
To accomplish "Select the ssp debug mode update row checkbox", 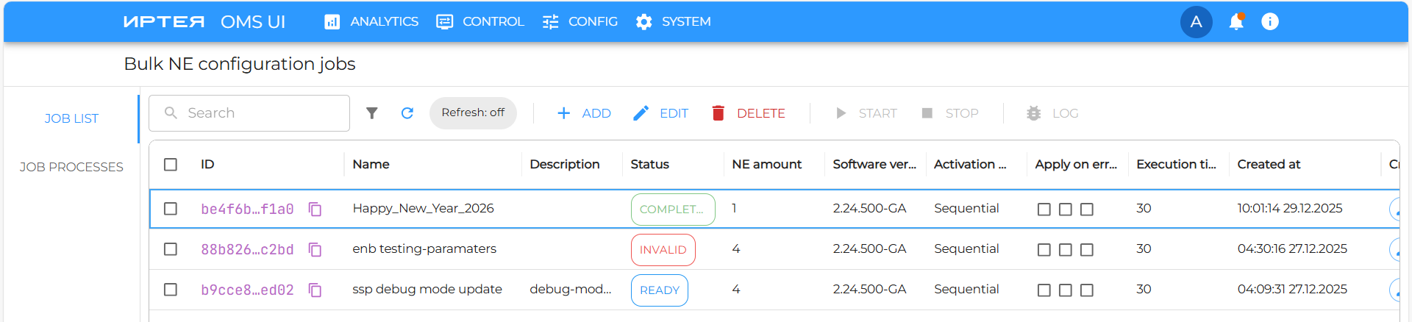I will 171,290.
